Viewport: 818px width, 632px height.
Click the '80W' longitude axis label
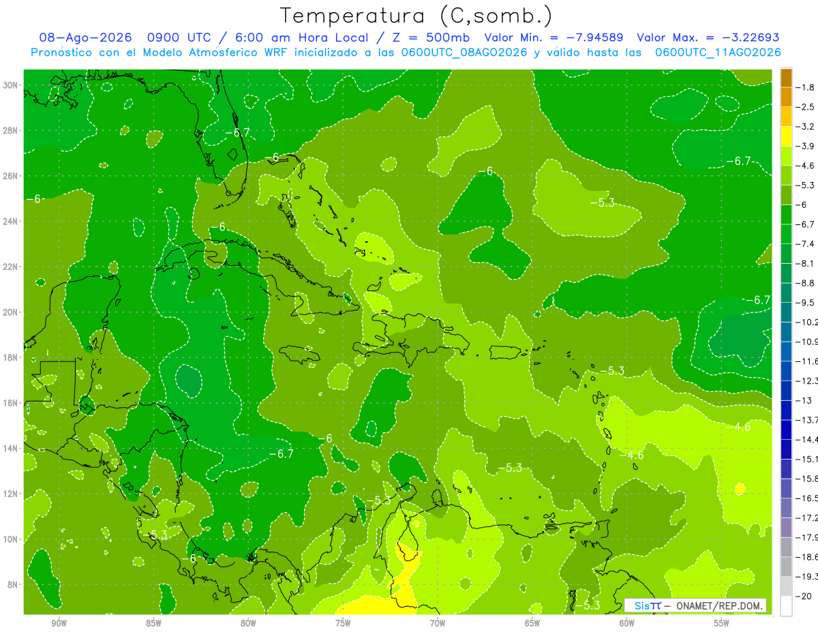pyautogui.click(x=248, y=623)
